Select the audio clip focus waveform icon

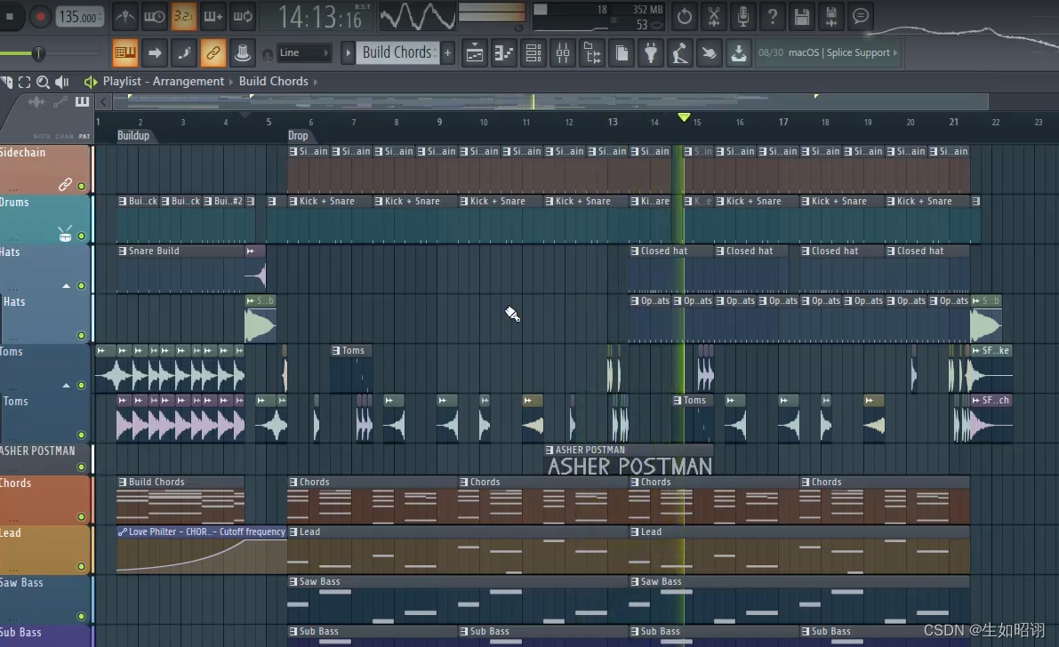(x=36, y=102)
